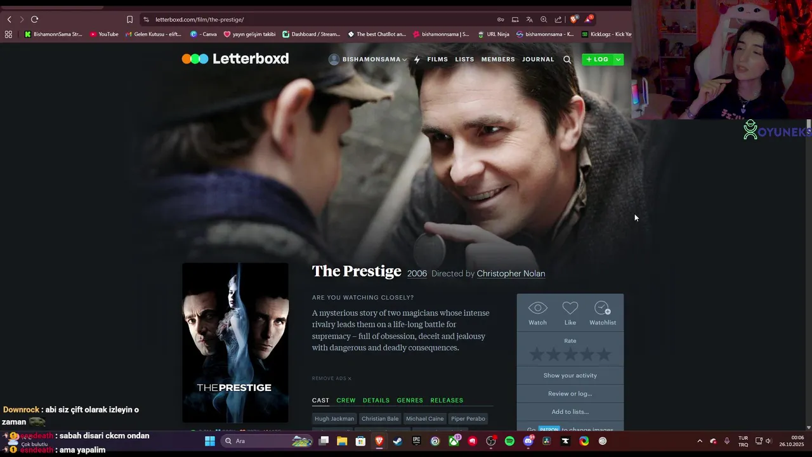Click Show your activity
This screenshot has height=457, width=812.
pos(570,376)
